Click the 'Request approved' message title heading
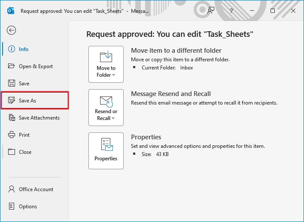The height and width of the screenshot is (222, 304). (170, 34)
